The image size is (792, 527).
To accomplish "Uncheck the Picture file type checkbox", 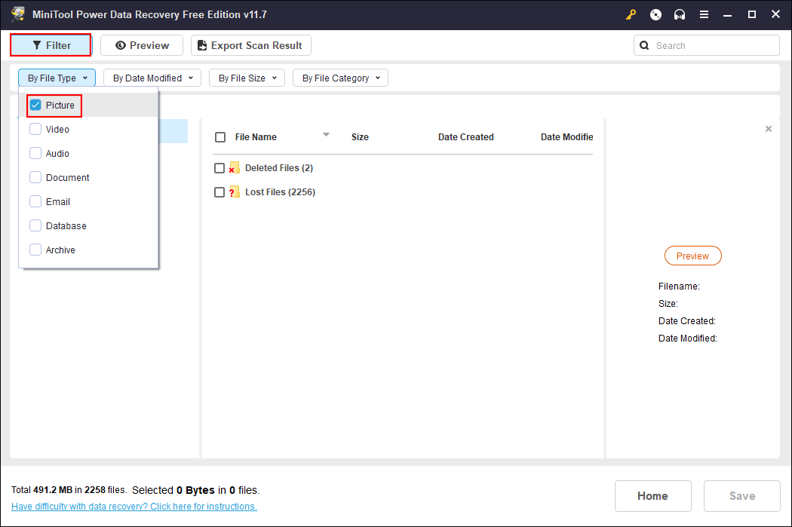I will tap(35, 106).
